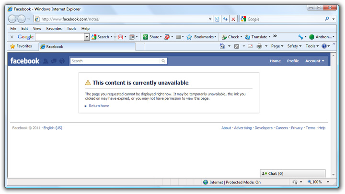The image size is (345, 194).
Task: Click the Print icon
Action: [x=259, y=46]
